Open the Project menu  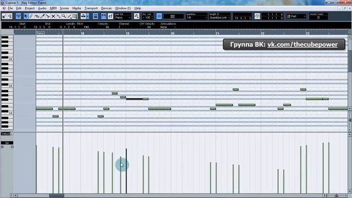pos(30,8)
